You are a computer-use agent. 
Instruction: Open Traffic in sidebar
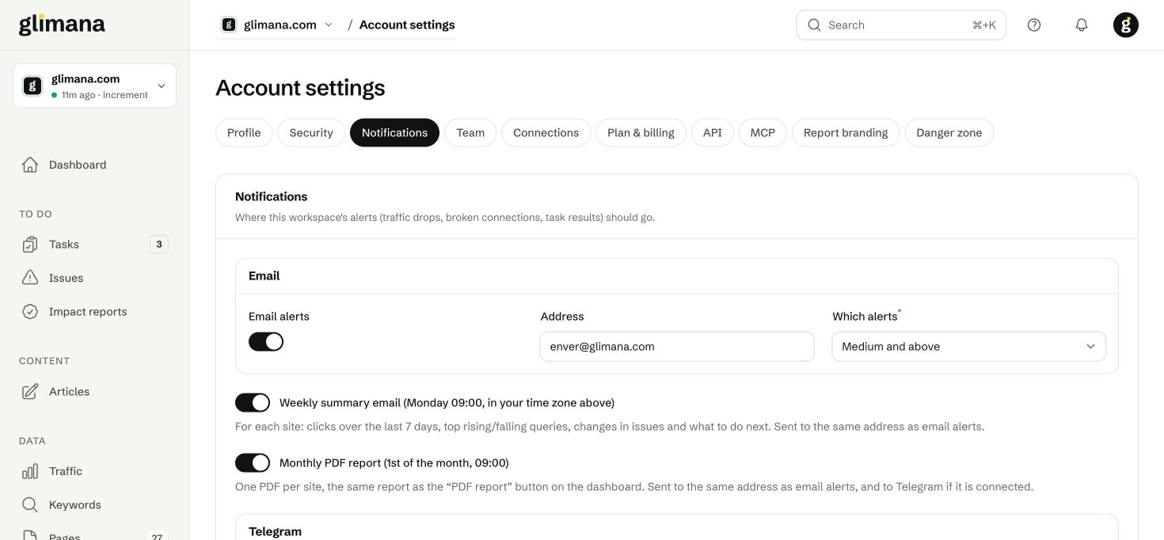point(94,471)
